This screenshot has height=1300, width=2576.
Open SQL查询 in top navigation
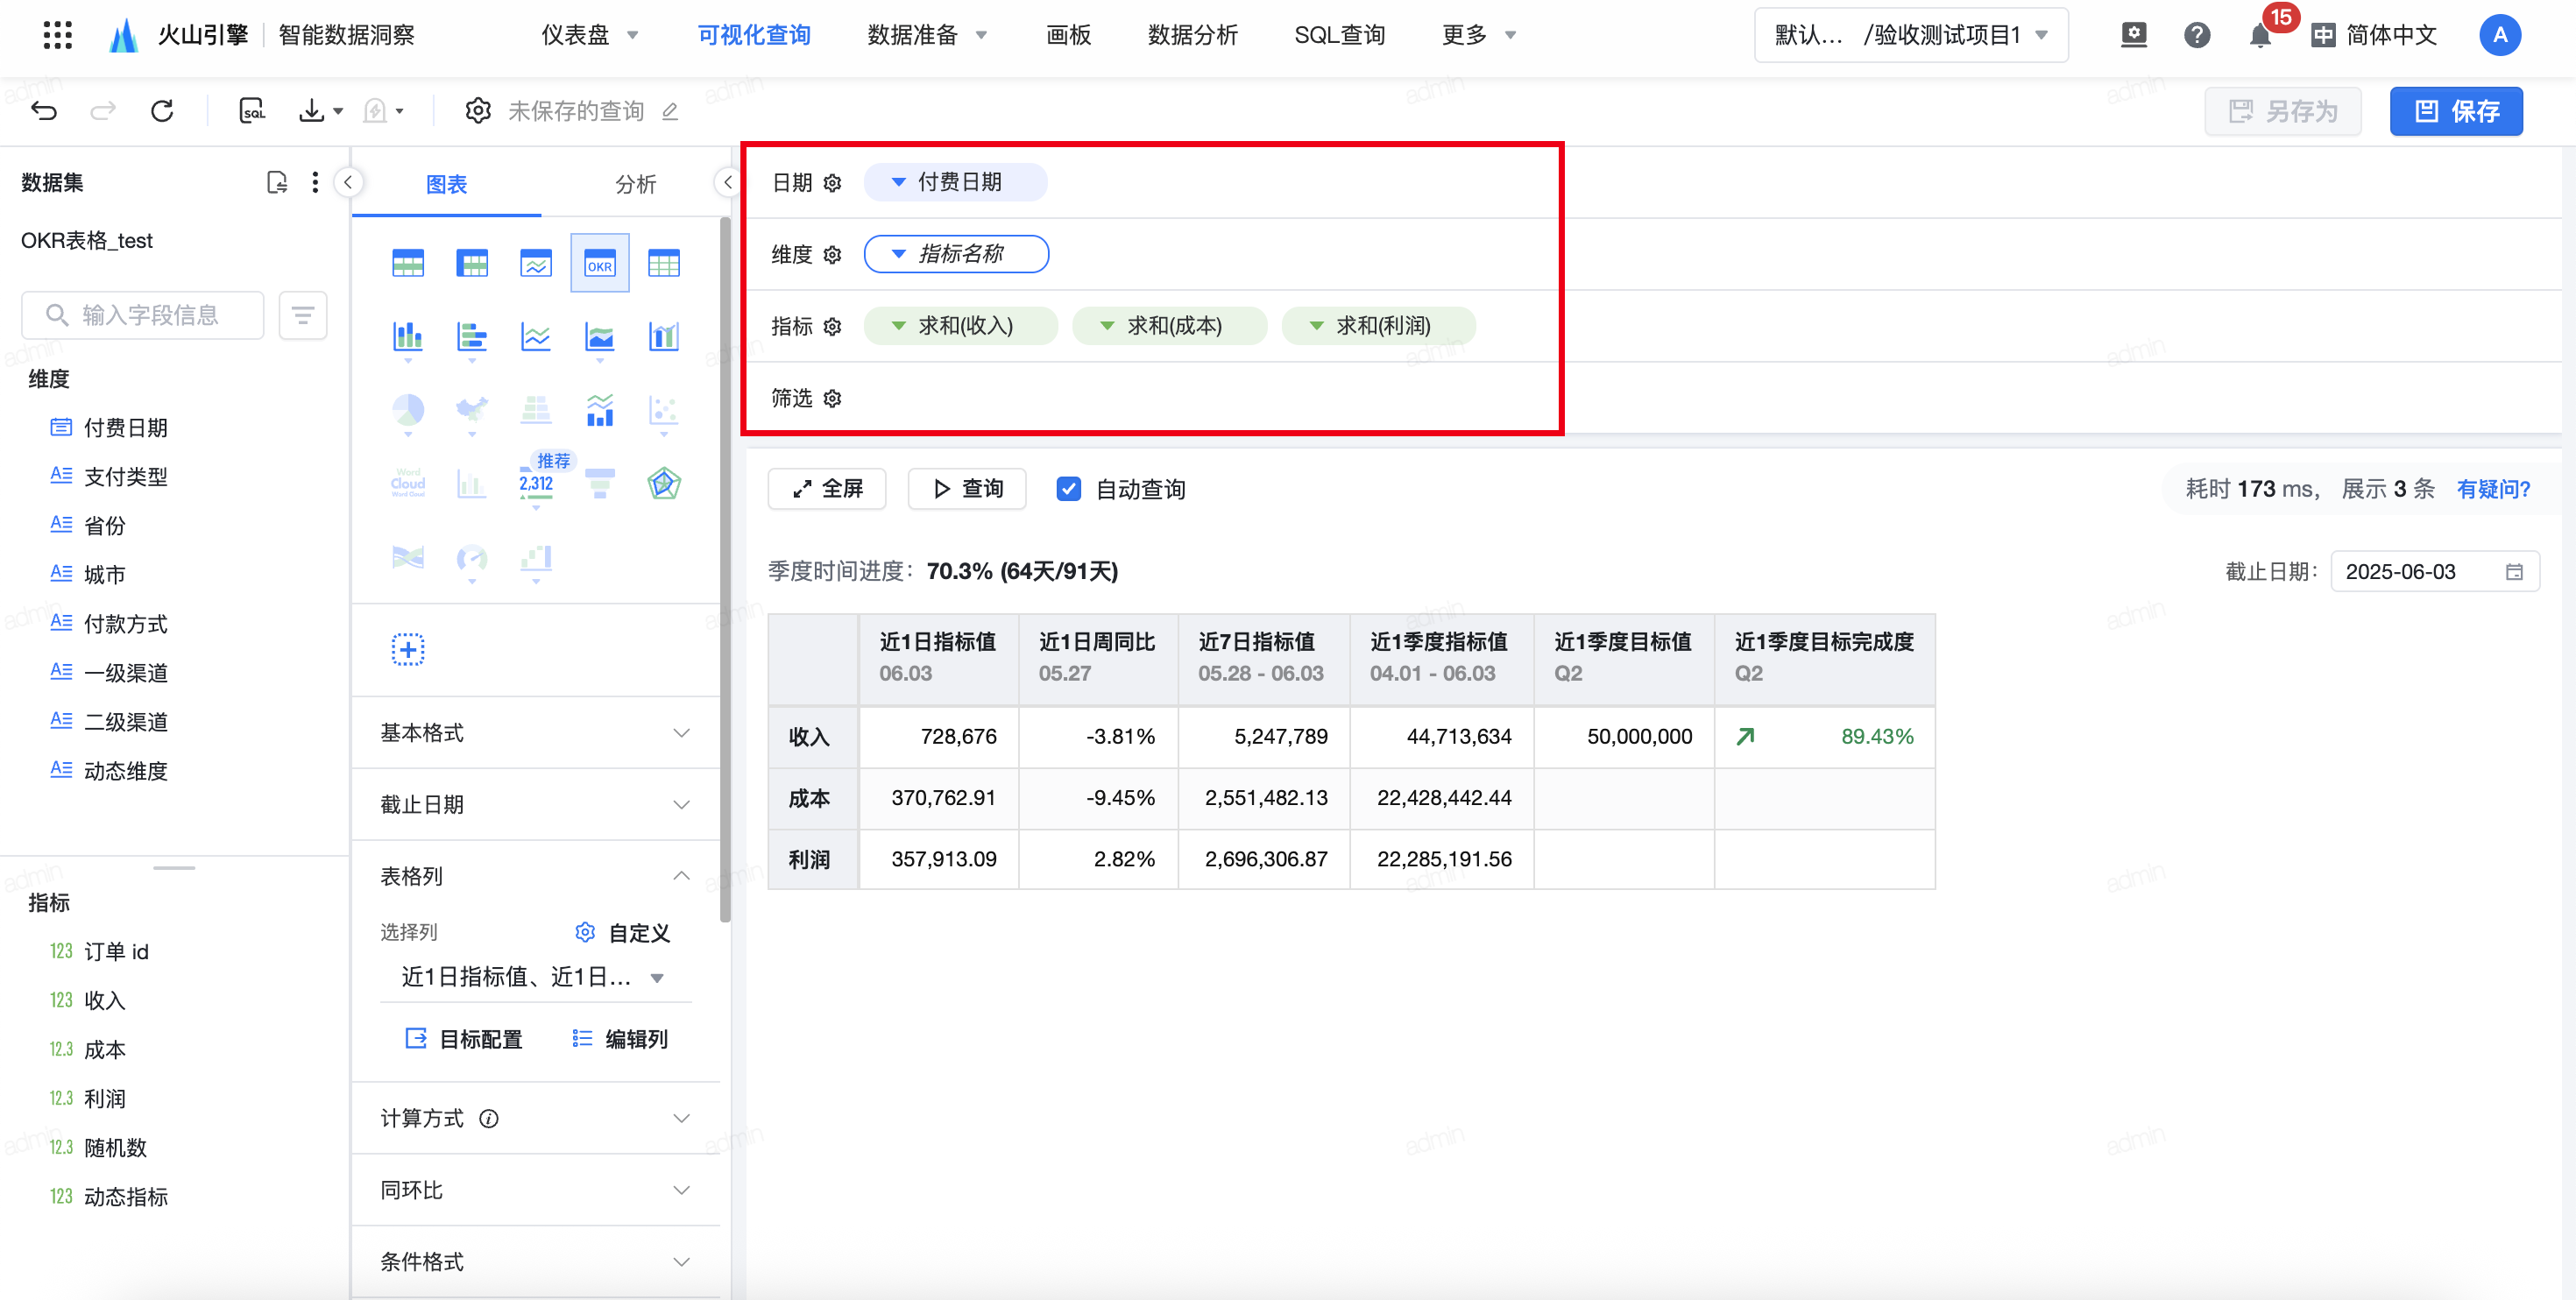(1339, 35)
